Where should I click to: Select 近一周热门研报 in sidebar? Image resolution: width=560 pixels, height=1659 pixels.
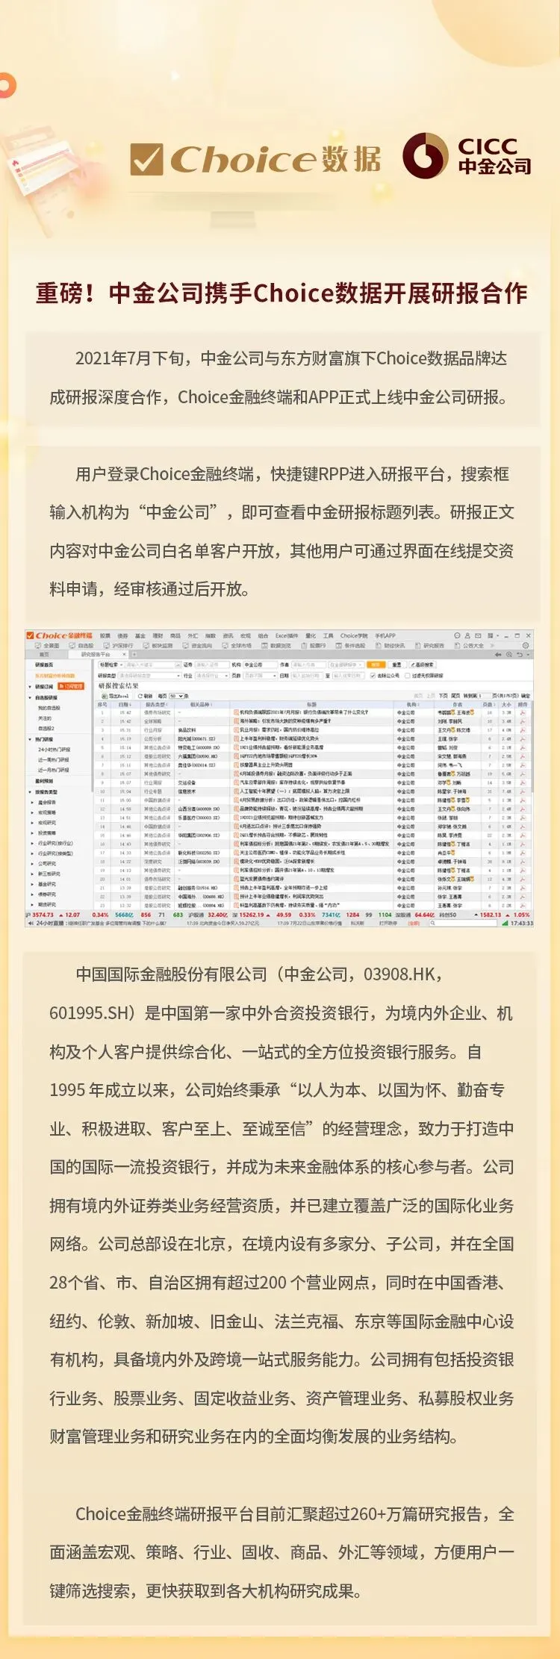(x=54, y=759)
